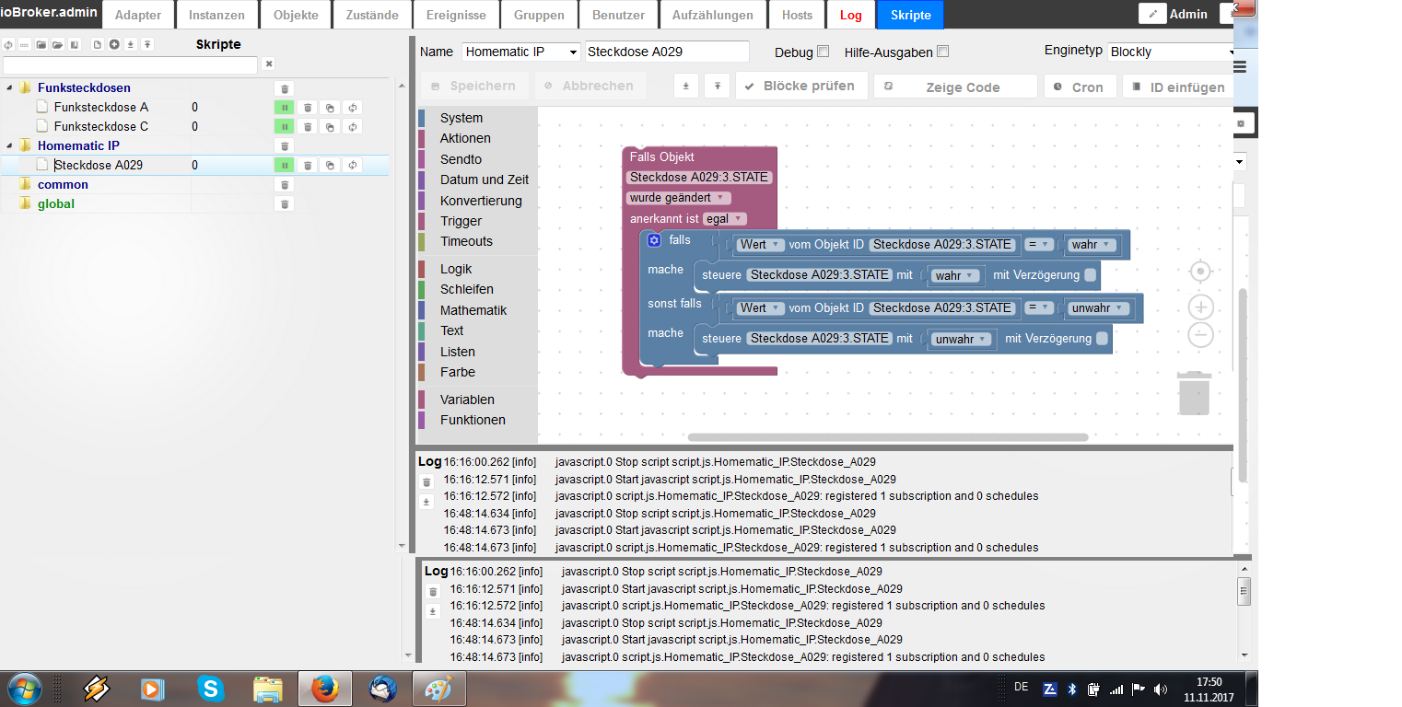
Task: Switch to the Instanzen tab
Action: pyautogui.click(x=216, y=15)
